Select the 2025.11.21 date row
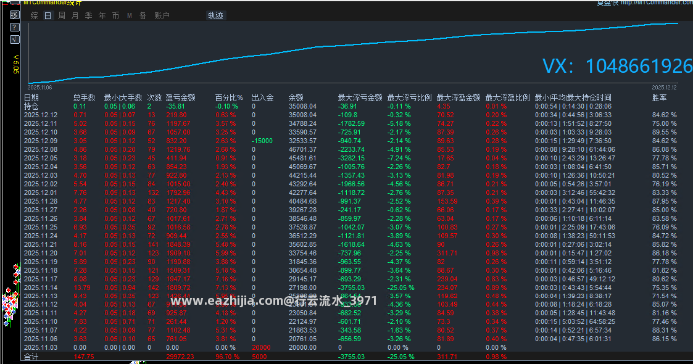Image resolution: width=693 pixels, height=364 pixels. [x=41, y=244]
